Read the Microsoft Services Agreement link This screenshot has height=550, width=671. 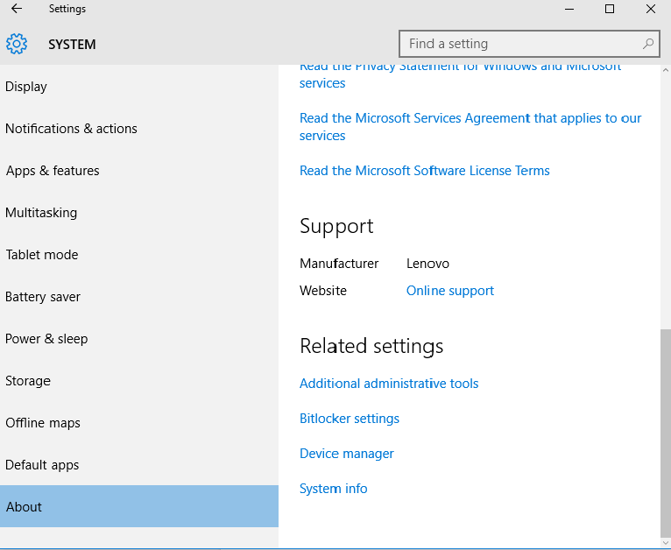click(x=470, y=127)
